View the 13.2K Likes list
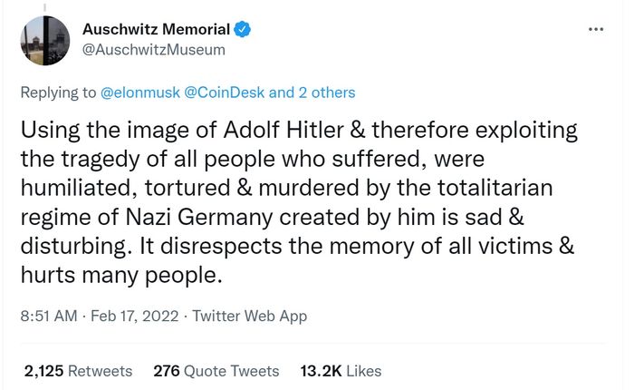The image size is (634, 390). 341,371
